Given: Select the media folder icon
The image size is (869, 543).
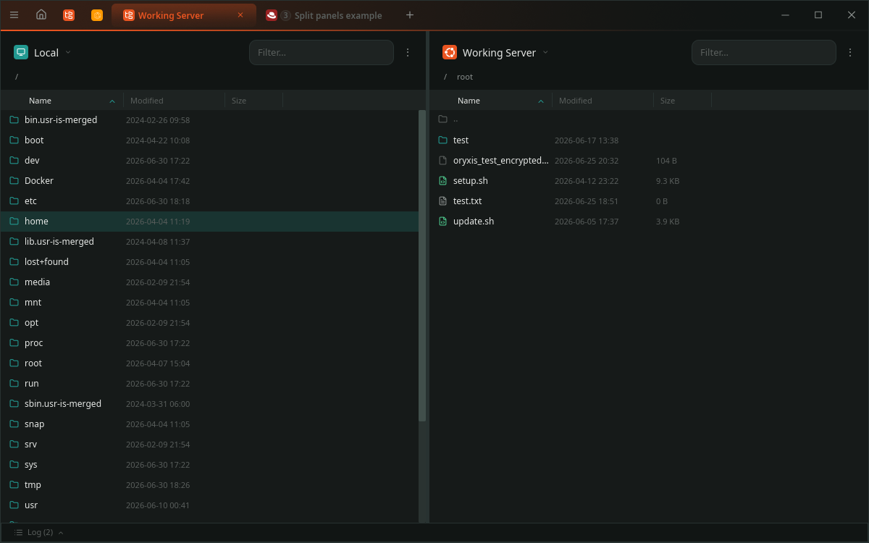Looking at the screenshot, I should [x=14, y=282].
